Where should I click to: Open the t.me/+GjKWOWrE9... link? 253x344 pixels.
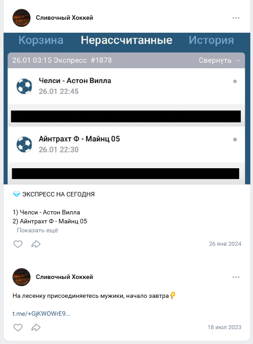coord(41,314)
